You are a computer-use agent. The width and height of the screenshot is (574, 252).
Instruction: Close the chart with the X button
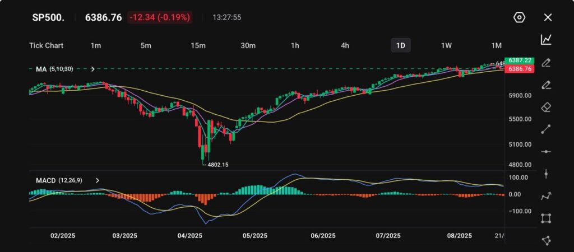coord(548,17)
